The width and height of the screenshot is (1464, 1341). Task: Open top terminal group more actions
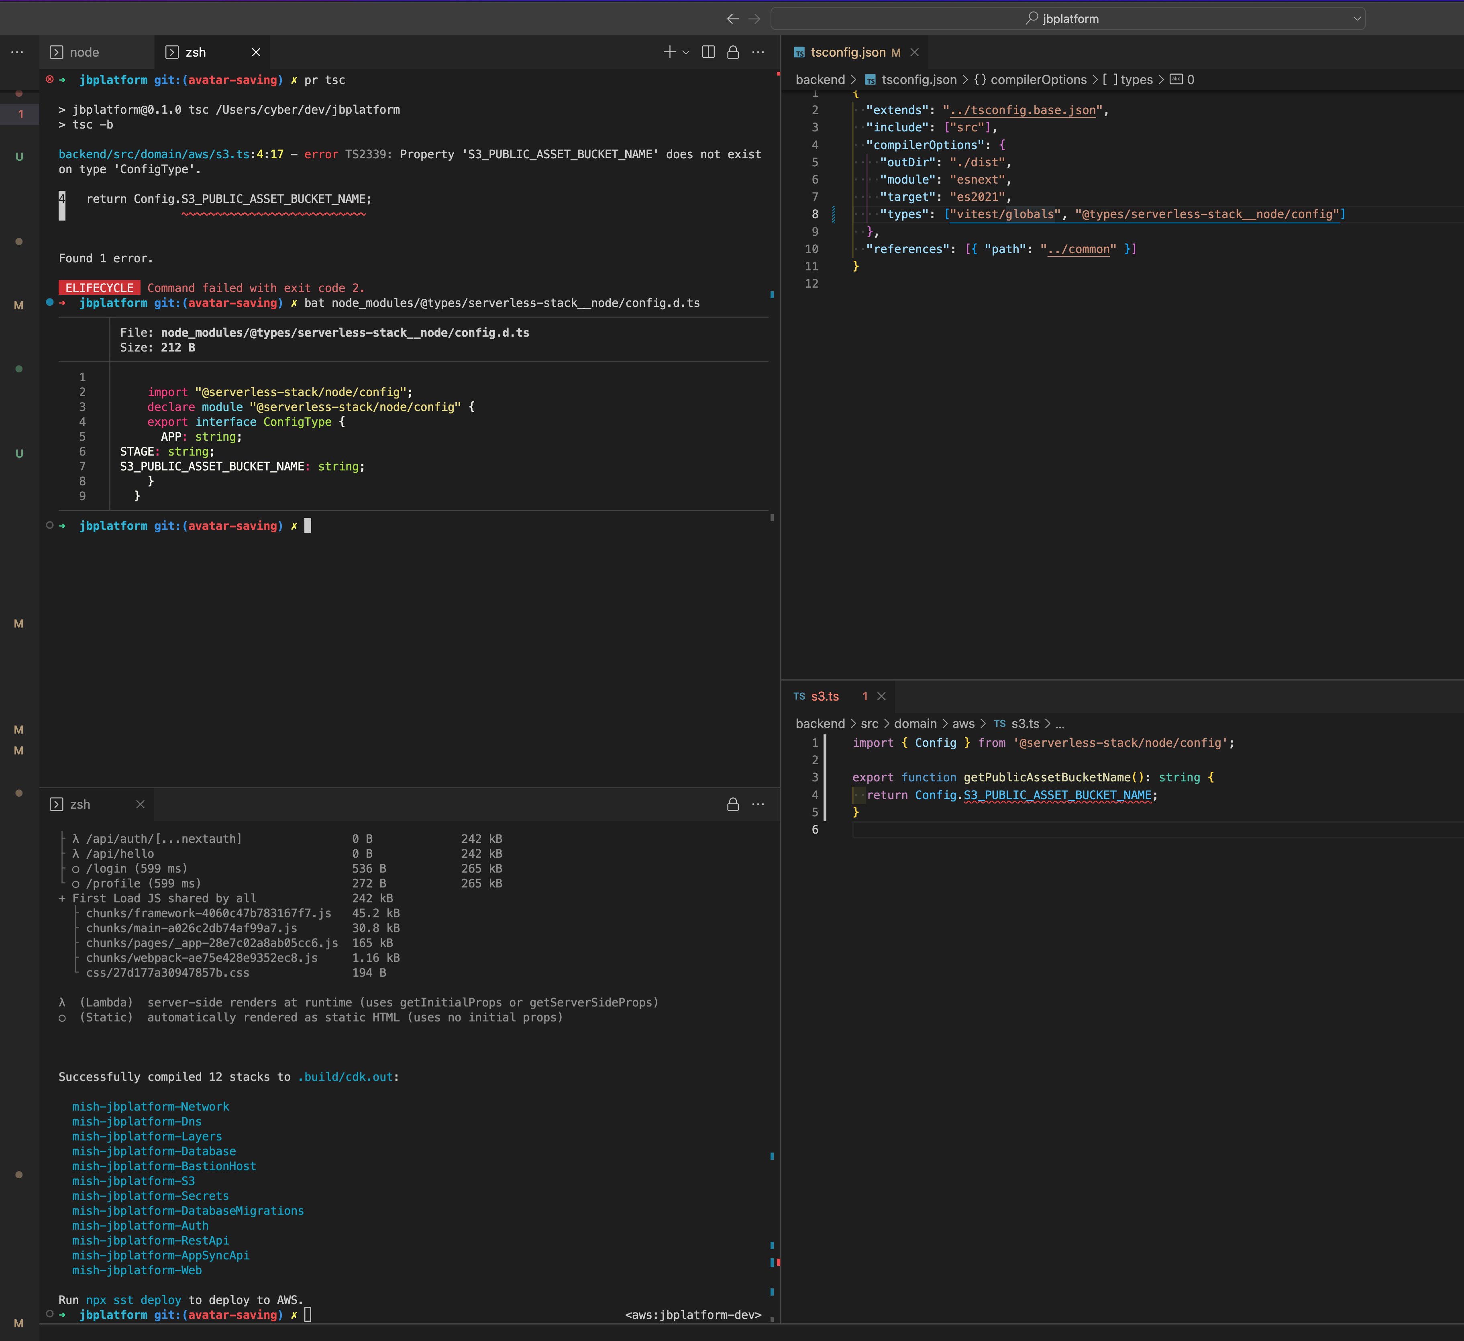point(758,52)
